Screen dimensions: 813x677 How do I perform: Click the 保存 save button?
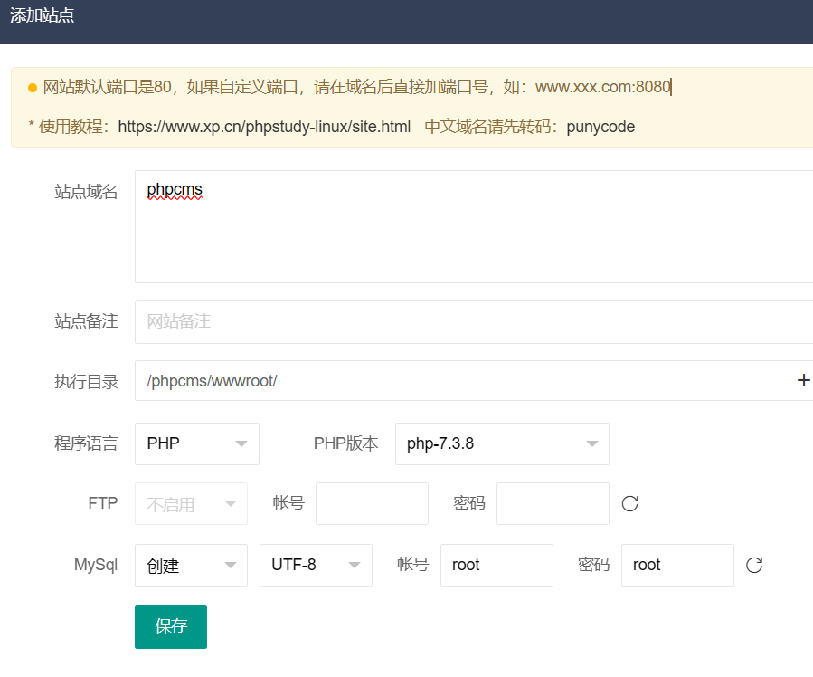click(171, 626)
